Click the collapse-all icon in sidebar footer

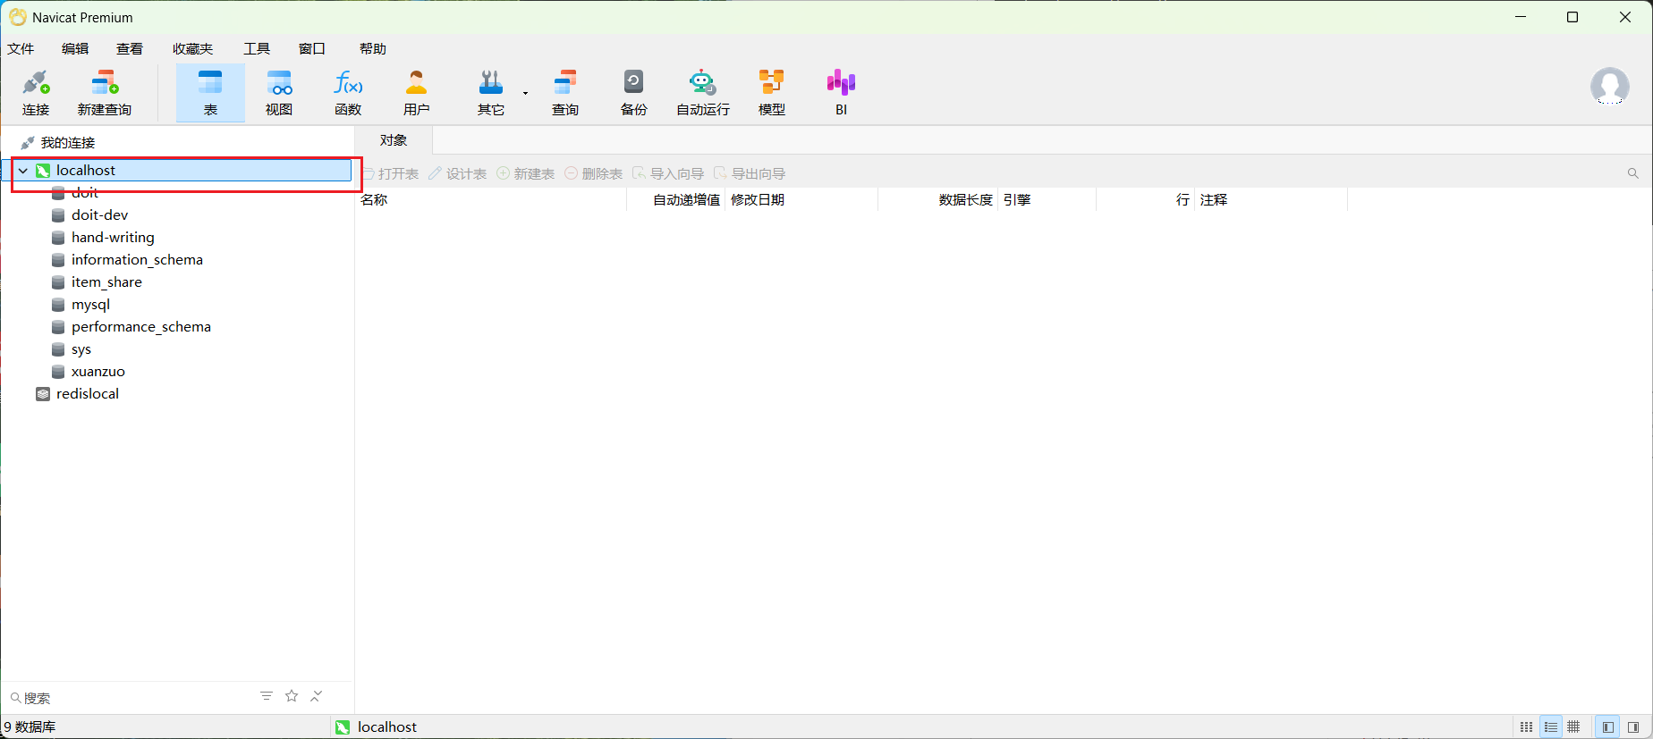point(317,696)
